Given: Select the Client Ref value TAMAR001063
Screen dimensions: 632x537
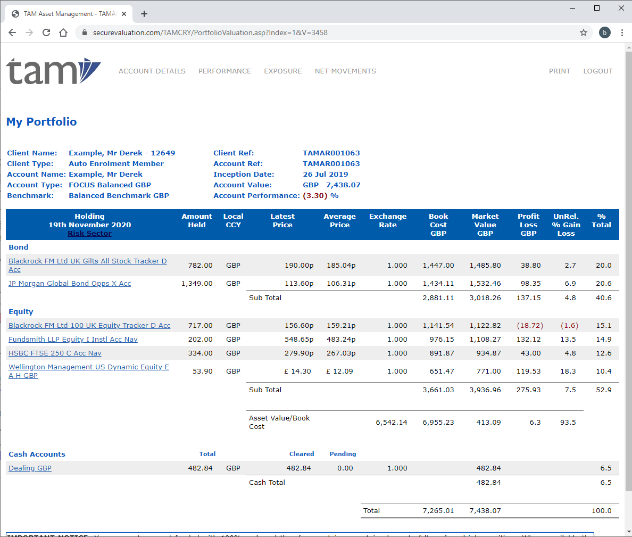Looking at the screenshot, I should (331, 153).
